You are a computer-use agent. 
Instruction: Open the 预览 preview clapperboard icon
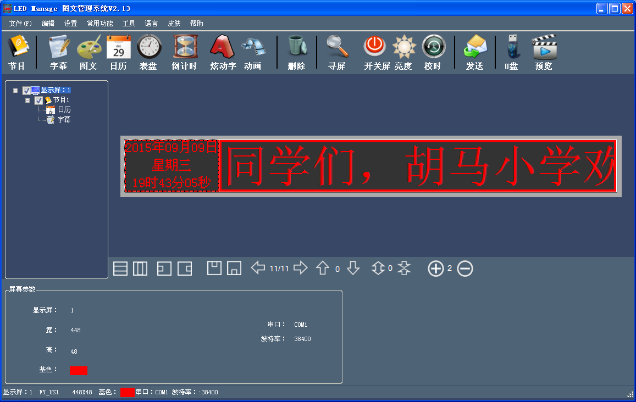click(x=544, y=48)
